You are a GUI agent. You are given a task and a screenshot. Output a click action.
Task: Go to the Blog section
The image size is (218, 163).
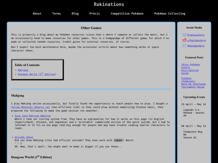tap(75, 14)
